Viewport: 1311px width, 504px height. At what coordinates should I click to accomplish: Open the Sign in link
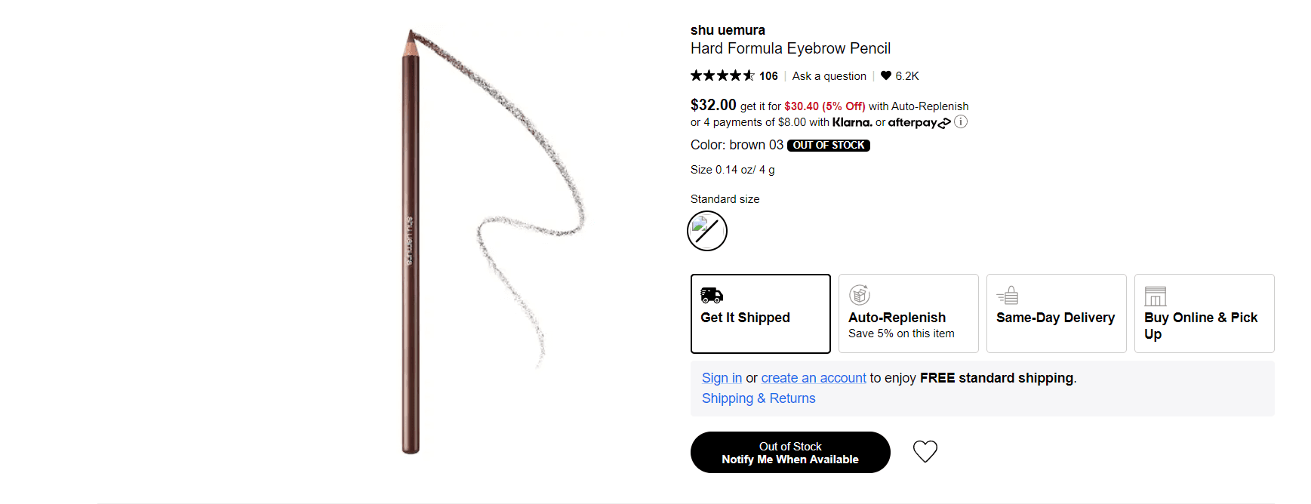[x=722, y=378]
